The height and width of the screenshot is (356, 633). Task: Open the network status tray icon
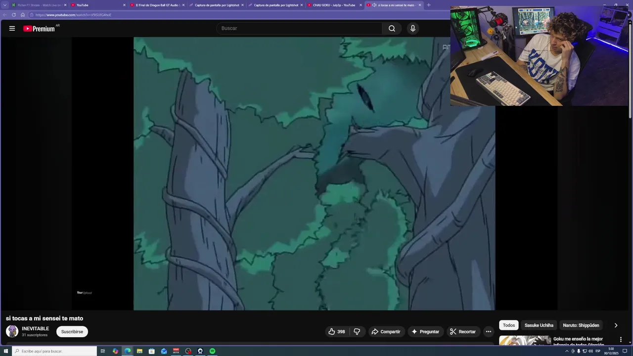pos(585,351)
